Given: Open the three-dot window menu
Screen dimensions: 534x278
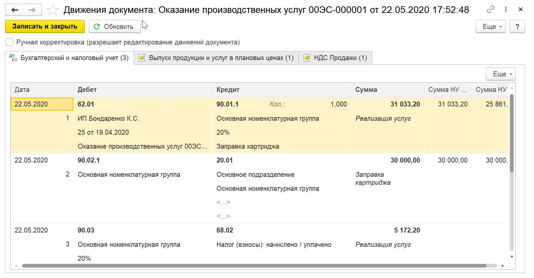Looking at the screenshot, I should click(x=506, y=10).
